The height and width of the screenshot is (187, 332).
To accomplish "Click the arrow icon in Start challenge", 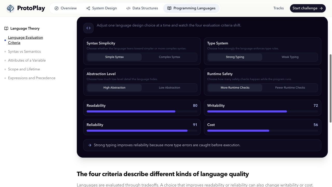I will 321,8.
